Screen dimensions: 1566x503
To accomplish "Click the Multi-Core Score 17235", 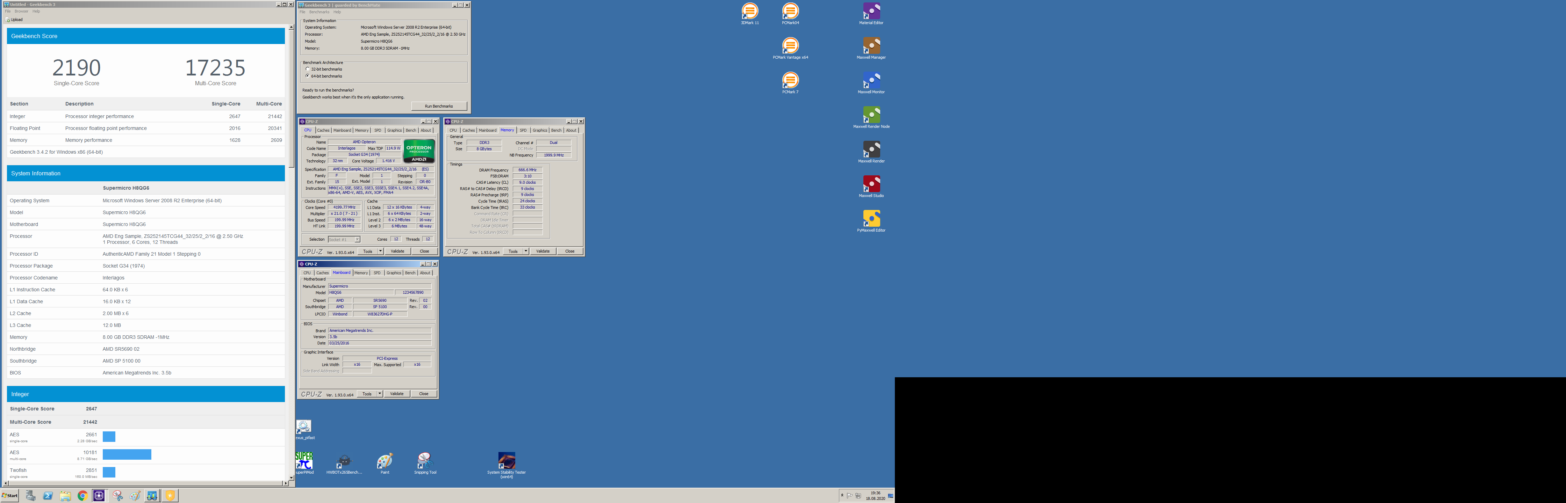I will [x=215, y=67].
